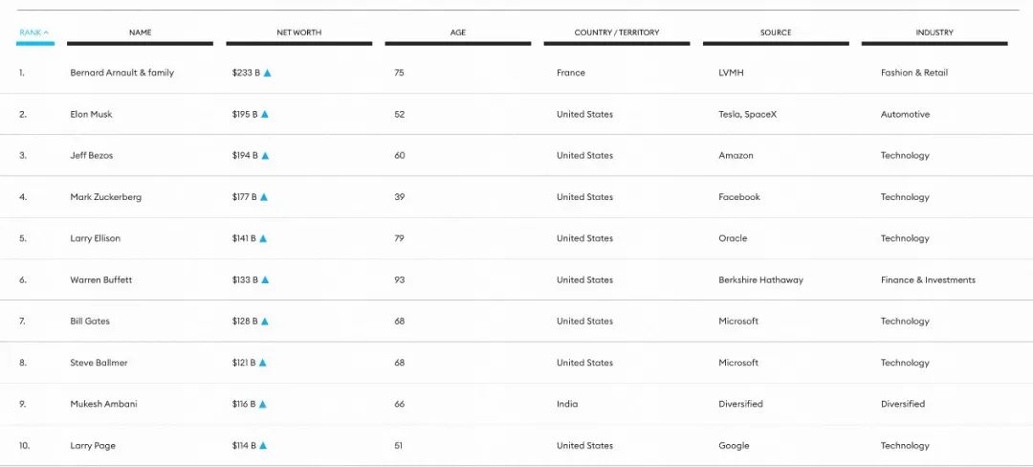
Task: Click the up indicator beside $133 B
Action: (x=266, y=280)
